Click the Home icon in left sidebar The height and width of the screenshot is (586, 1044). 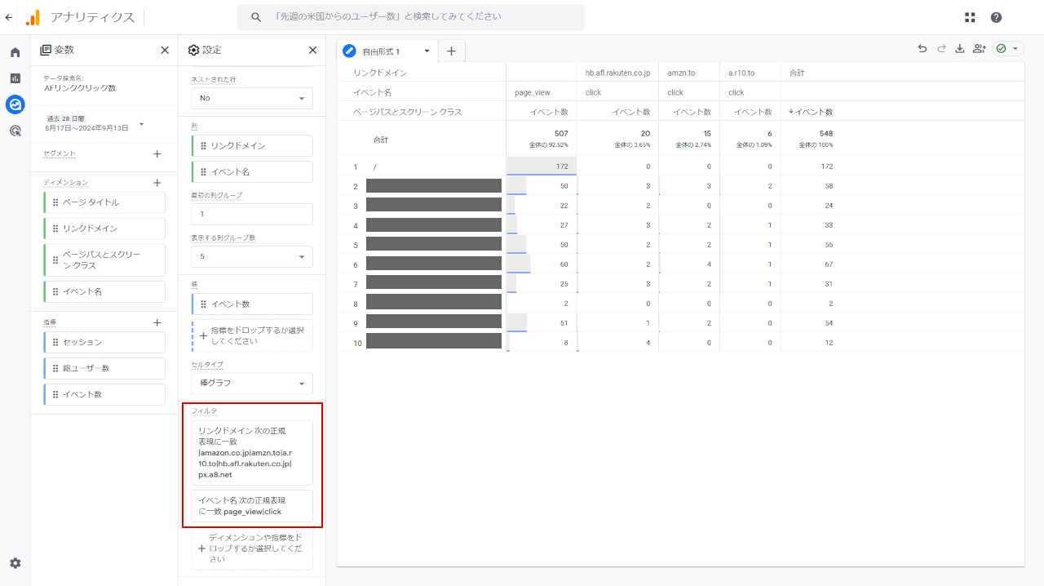[x=15, y=52]
